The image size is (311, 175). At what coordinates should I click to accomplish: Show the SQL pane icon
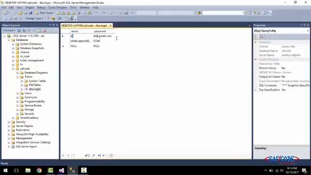pyautogui.click(x=16, y=18)
